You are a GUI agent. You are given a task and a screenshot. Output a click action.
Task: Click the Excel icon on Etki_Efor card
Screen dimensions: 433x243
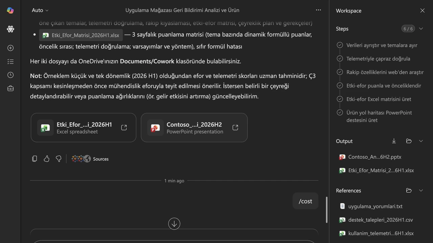[x=45, y=128]
